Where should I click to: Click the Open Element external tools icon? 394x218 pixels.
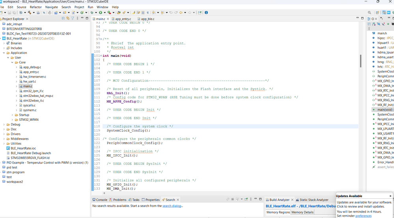click(119, 13)
